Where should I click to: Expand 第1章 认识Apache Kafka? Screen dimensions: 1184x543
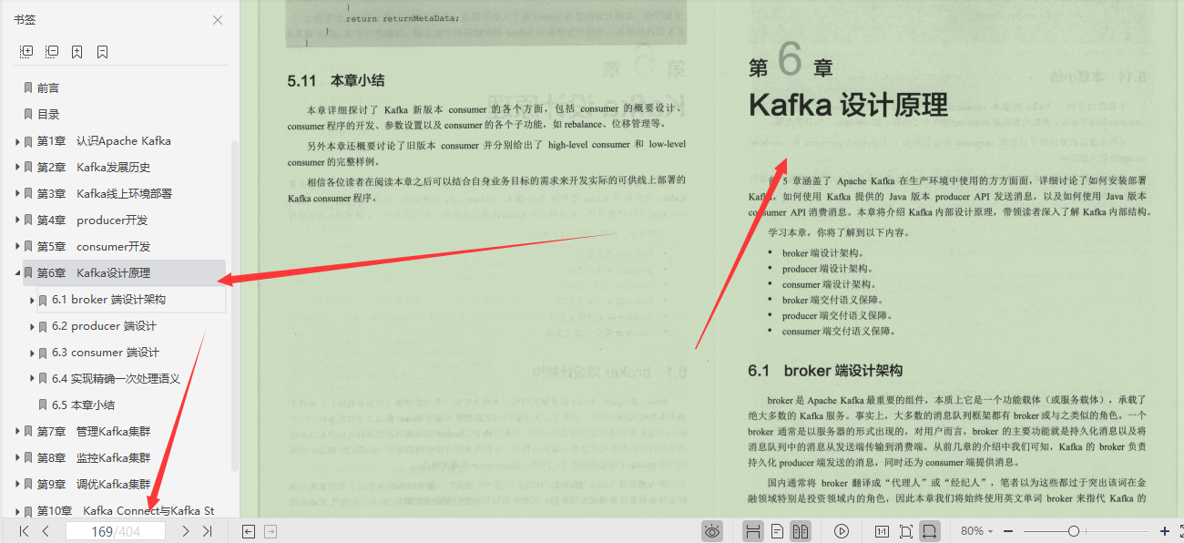[17, 141]
